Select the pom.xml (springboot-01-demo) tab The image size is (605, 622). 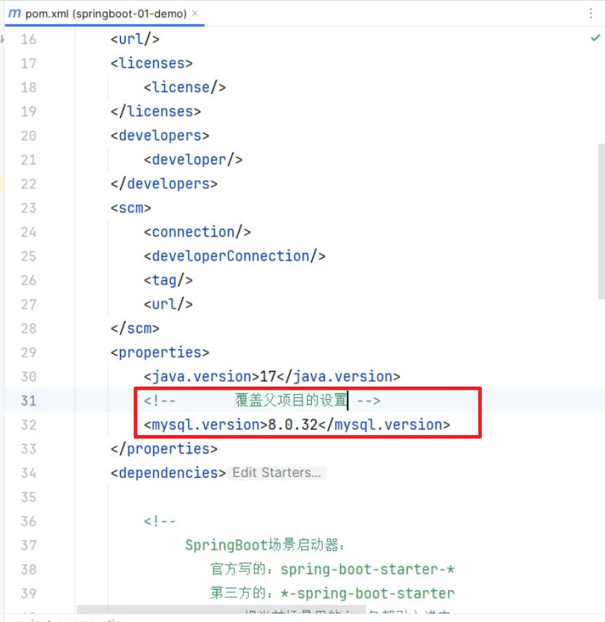106,13
